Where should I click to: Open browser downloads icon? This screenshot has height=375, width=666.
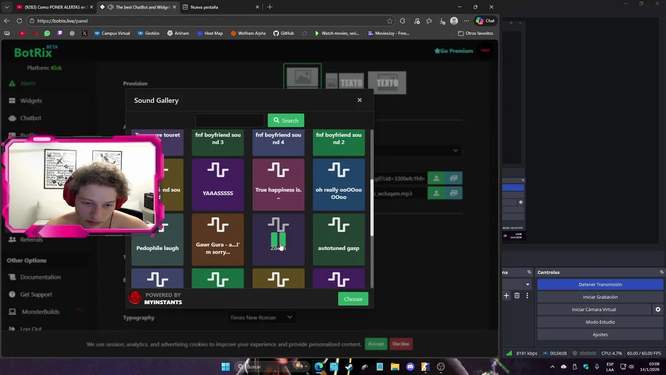[x=442, y=21]
